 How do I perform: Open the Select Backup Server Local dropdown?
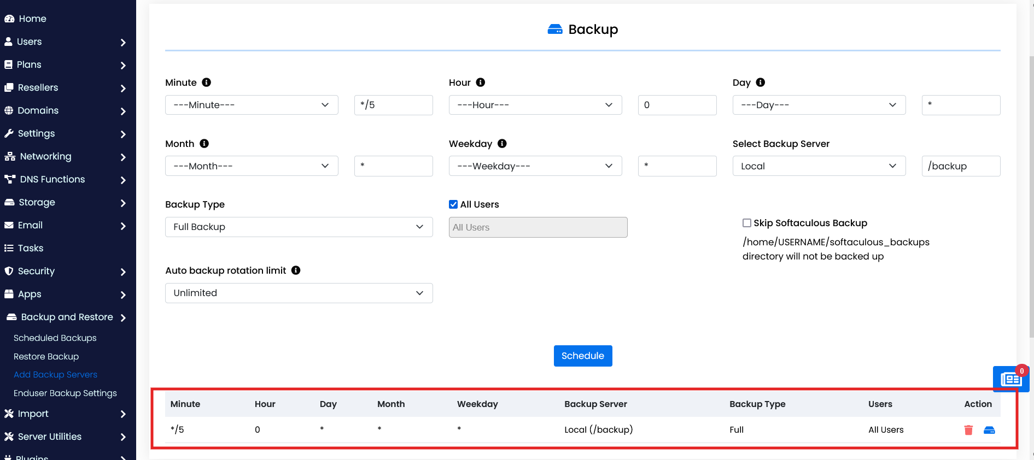819,166
